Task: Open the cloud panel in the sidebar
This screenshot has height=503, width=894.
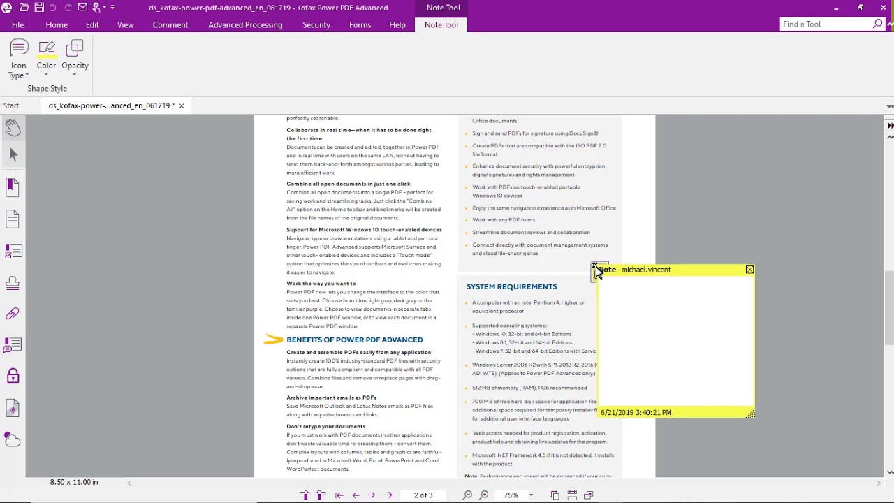Action: point(13,439)
